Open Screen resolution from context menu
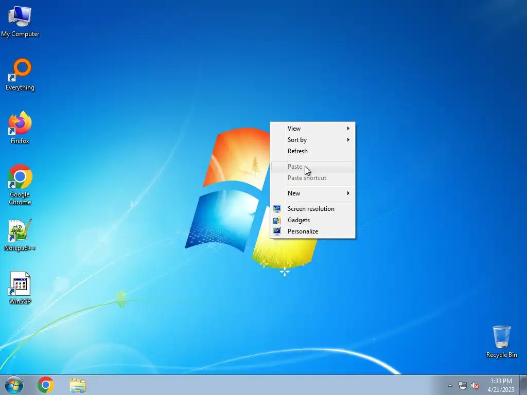Screen dimensions: 527x395 312,209
